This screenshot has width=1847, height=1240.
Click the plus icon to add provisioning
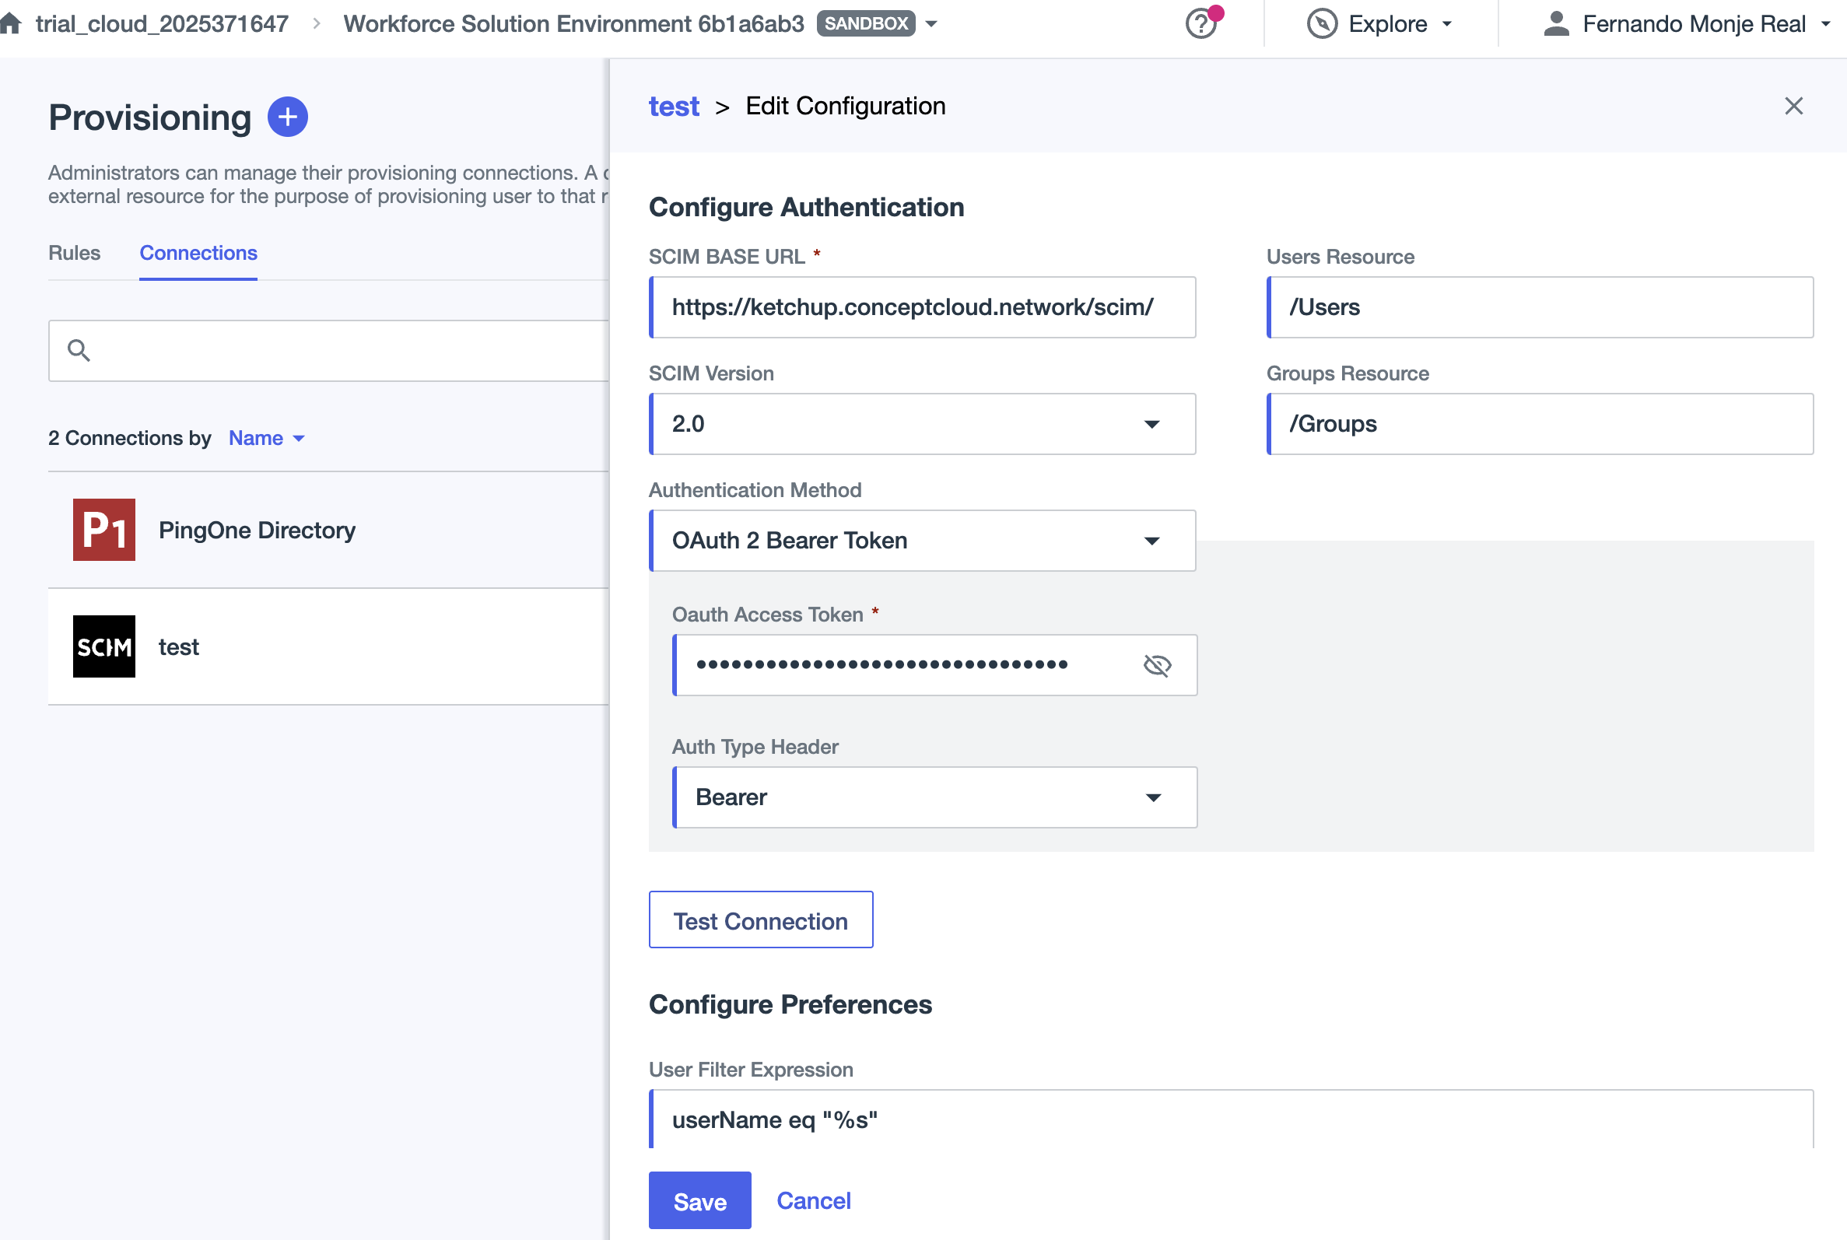(287, 117)
